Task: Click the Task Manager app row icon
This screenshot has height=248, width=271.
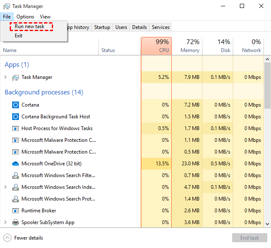Action: point(16,78)
